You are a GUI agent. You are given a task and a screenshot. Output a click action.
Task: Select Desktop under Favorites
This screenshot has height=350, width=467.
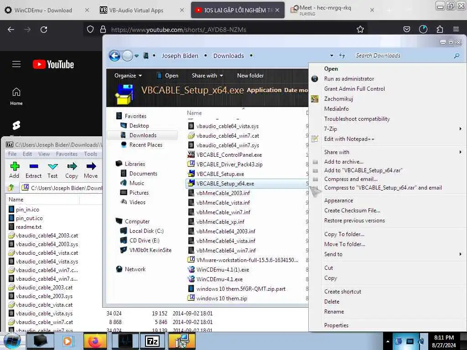139,126
